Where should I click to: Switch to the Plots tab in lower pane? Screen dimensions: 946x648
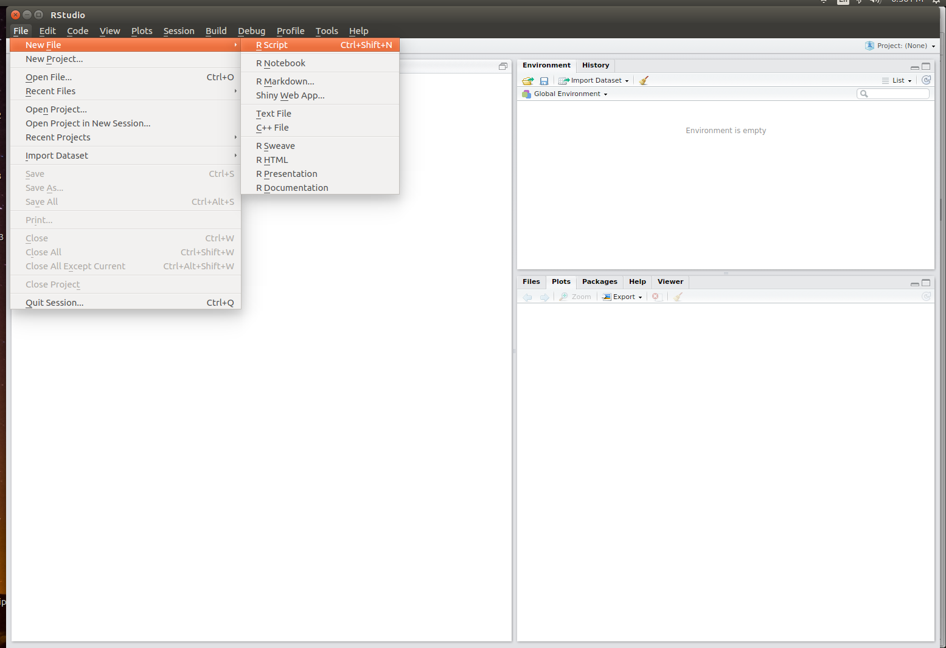pyautogui.click(x=561, y=282)
